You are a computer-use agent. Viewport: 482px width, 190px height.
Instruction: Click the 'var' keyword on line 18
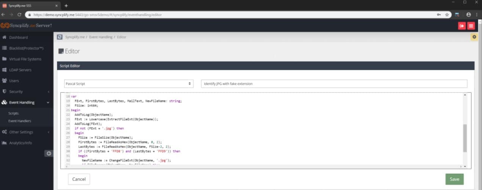click(74, 96)
